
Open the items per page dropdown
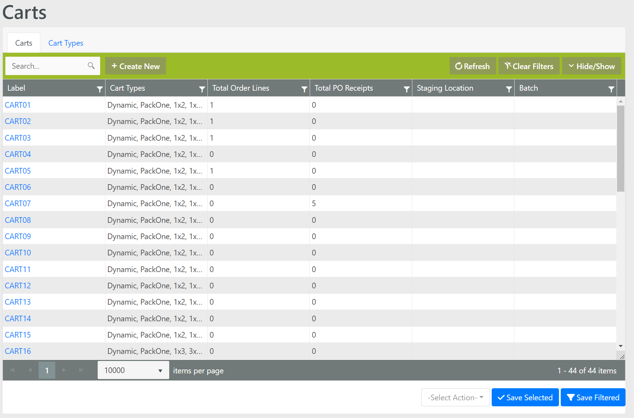tap(133, 370)
